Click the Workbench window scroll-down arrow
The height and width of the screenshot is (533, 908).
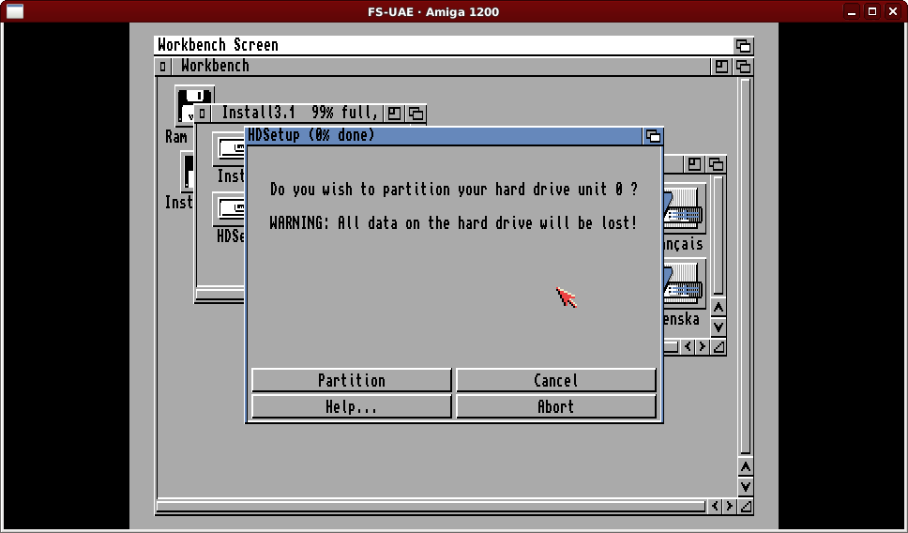pos(745,486)
